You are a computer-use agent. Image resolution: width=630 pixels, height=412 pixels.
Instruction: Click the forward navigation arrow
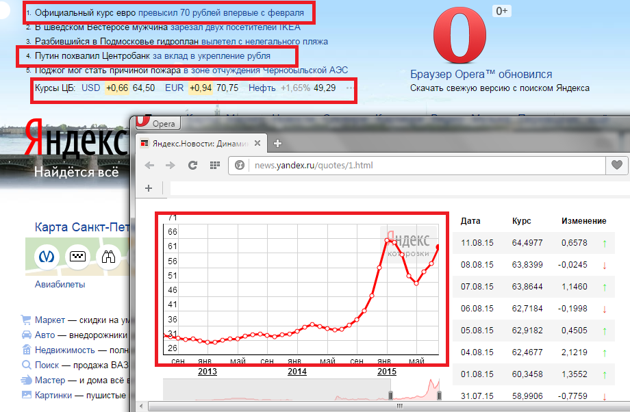coord(171,166)
